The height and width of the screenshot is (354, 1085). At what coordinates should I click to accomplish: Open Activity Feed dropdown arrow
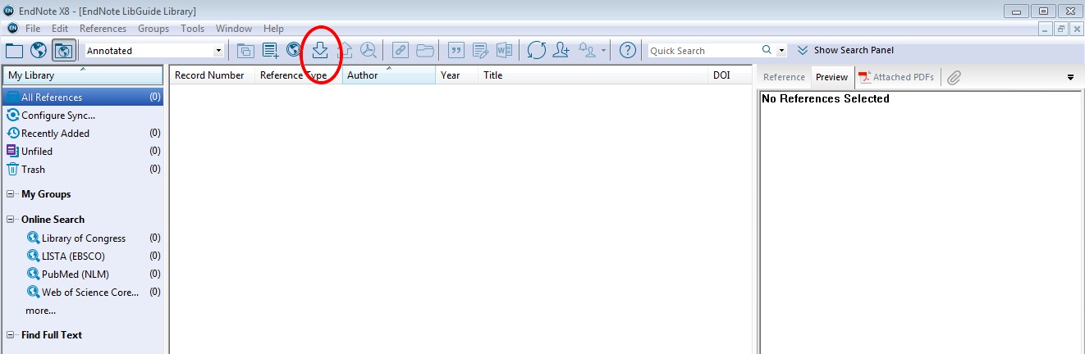pyautogui.click(x=604, y=51)
